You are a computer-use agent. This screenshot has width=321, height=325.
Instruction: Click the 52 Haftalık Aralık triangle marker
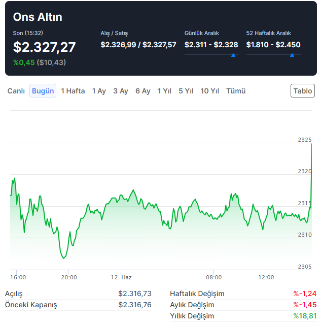(292, 55)
